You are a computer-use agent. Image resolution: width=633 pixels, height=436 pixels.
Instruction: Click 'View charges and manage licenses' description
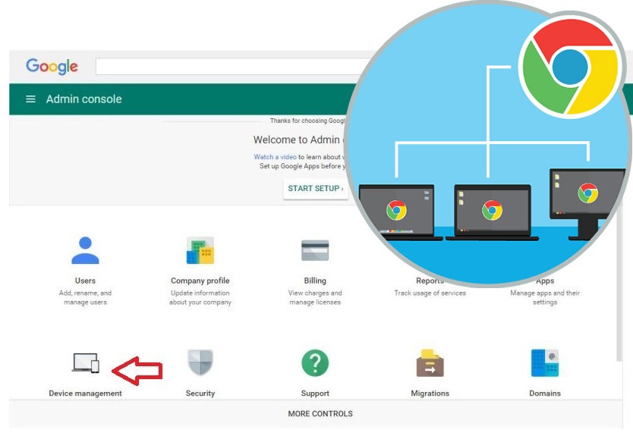pyautogui.click(x=315, y=298)
